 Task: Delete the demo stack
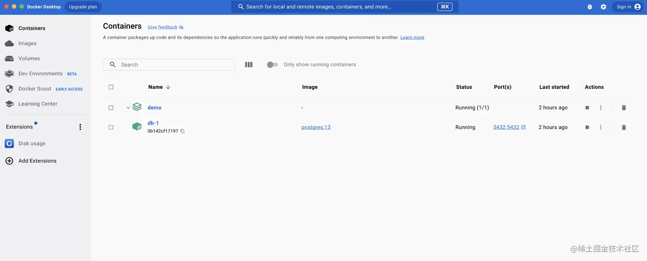(x=624, y=108)
